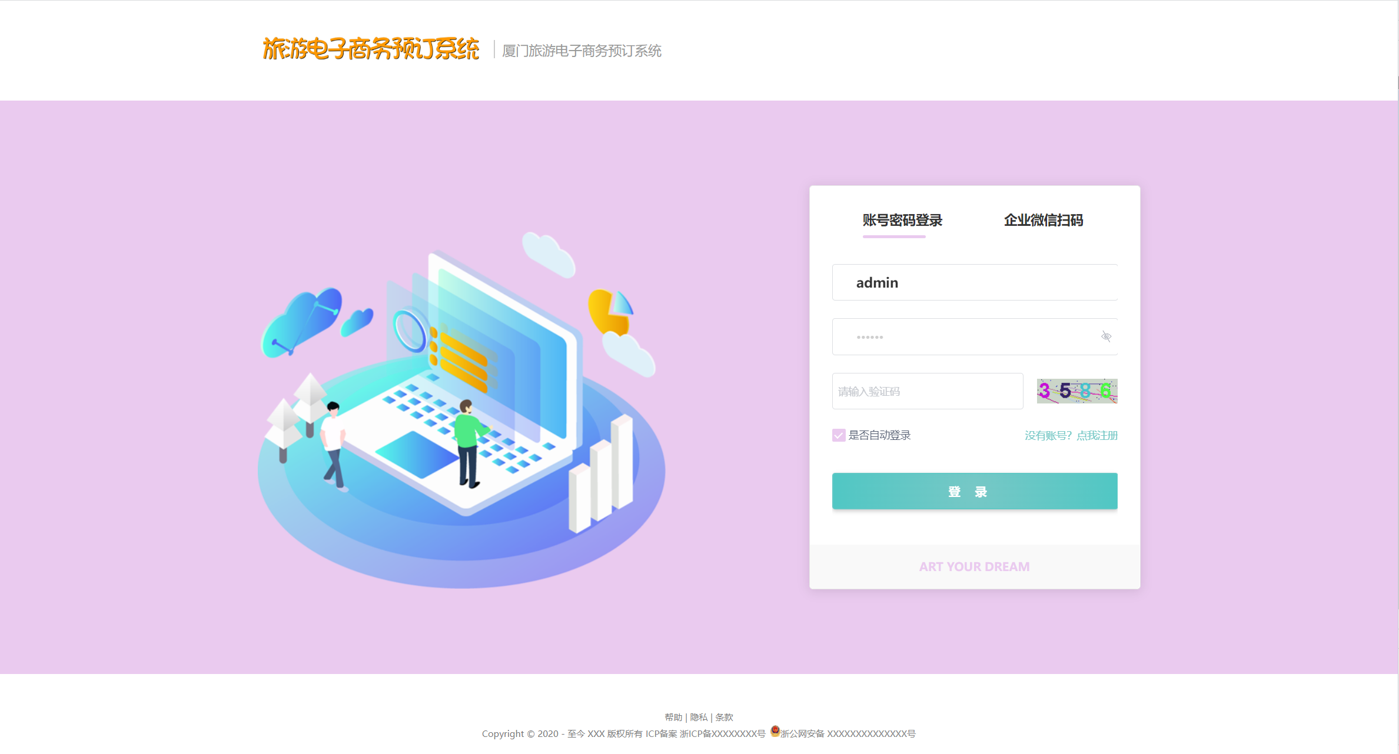Focus the admin username field
The image size is (1399, 754).
tap(975, 282)
